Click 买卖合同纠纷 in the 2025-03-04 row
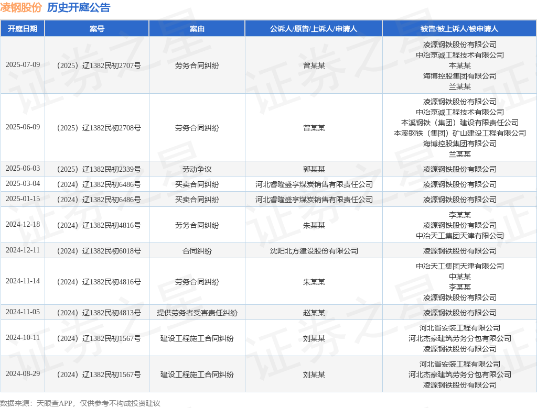Viewport: 537px width, 408px height. (197, 184)
